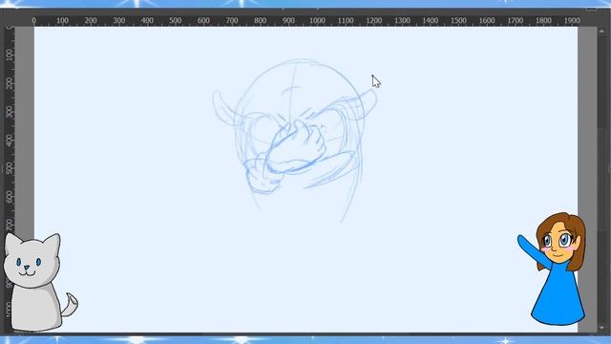Click the 1500 mark on horizontal ruler
Viewport: 611px width, 344px height.
coord(458,20)
